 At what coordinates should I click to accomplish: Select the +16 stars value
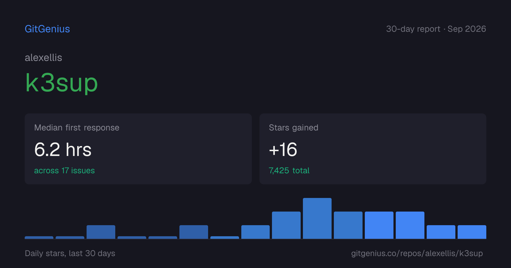click(x=283, y=149)
